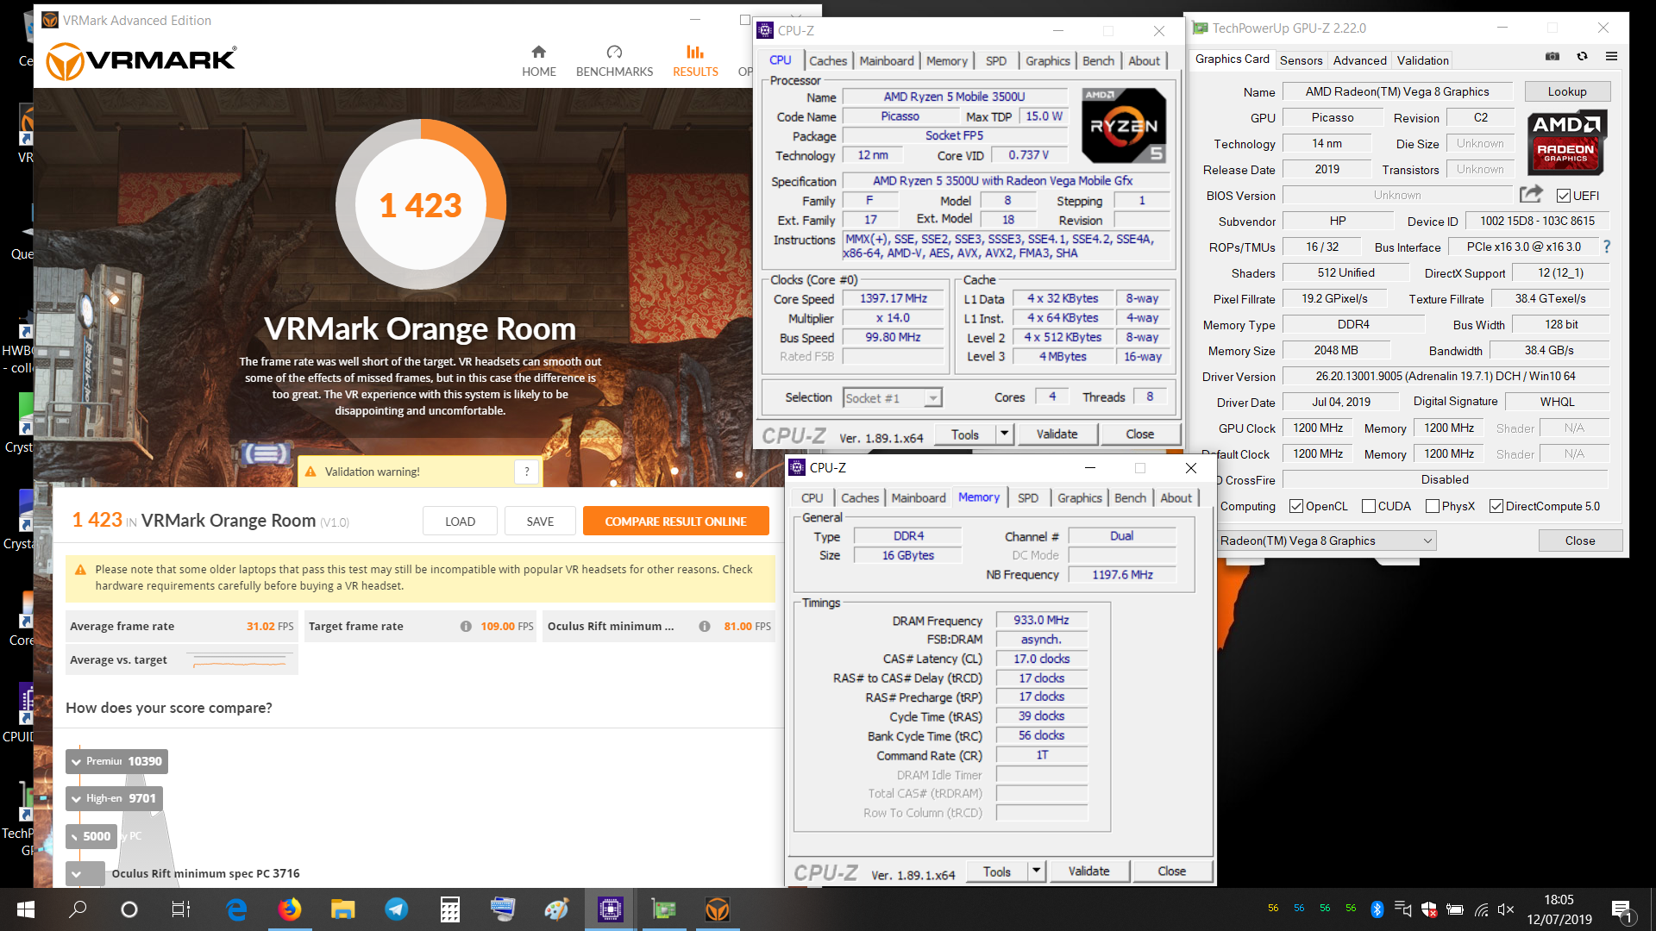
Task: Show info for Oculus Rift minimum frame rate
Action: 705,627
